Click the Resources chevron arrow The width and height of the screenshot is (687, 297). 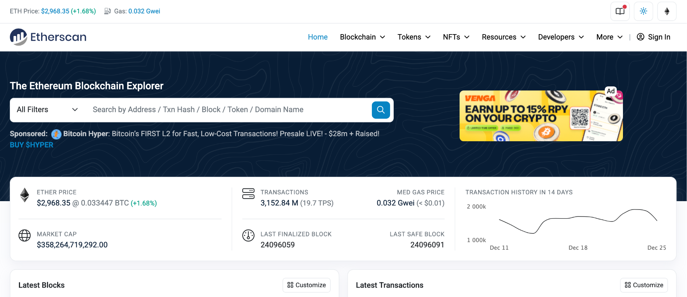pyautogui.click(x=523, y=37)
